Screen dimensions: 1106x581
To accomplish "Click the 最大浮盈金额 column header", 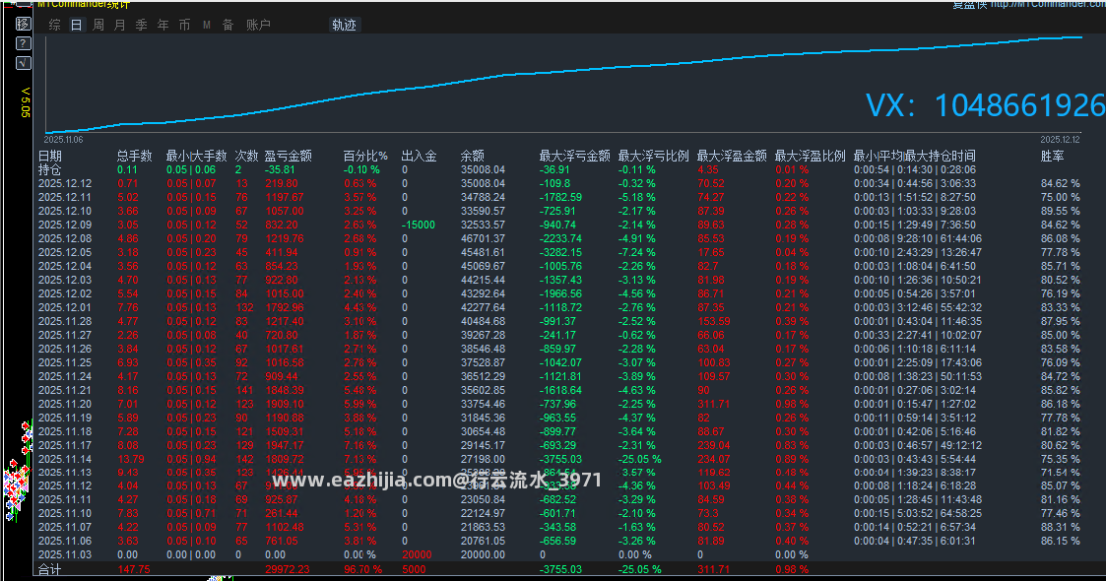I will click(732, 156).
